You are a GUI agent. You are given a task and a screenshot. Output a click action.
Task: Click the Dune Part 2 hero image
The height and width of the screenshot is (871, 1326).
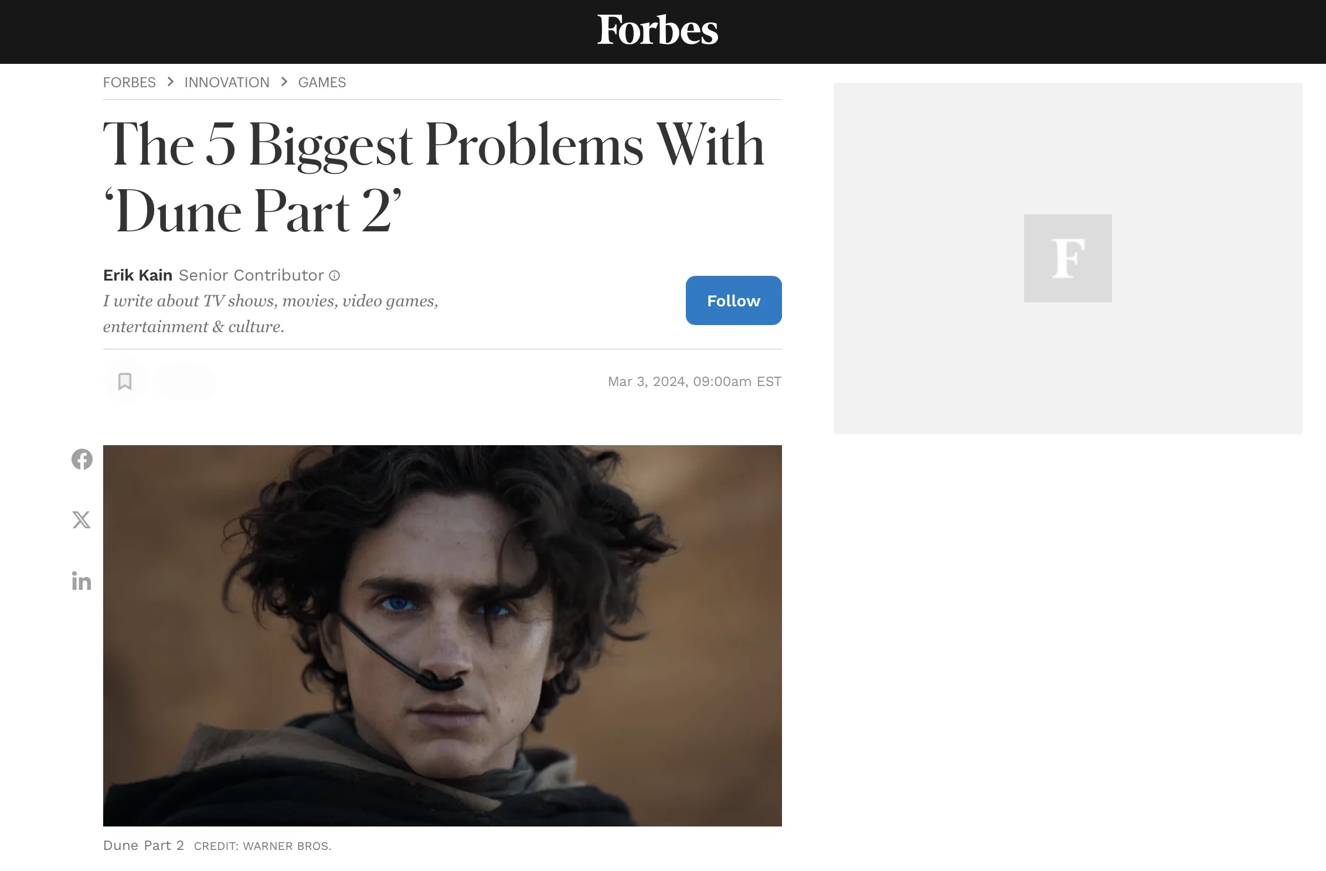click(443, 636)
